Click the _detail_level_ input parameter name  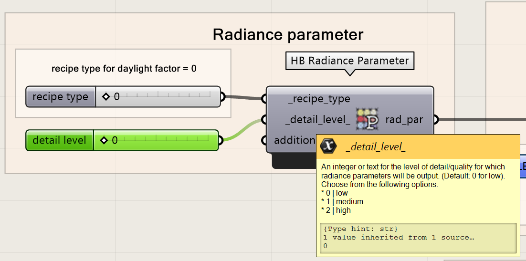coord(318,120)
